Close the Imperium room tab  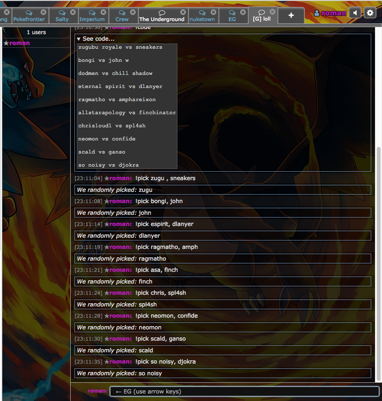click(x=103, y=12)
